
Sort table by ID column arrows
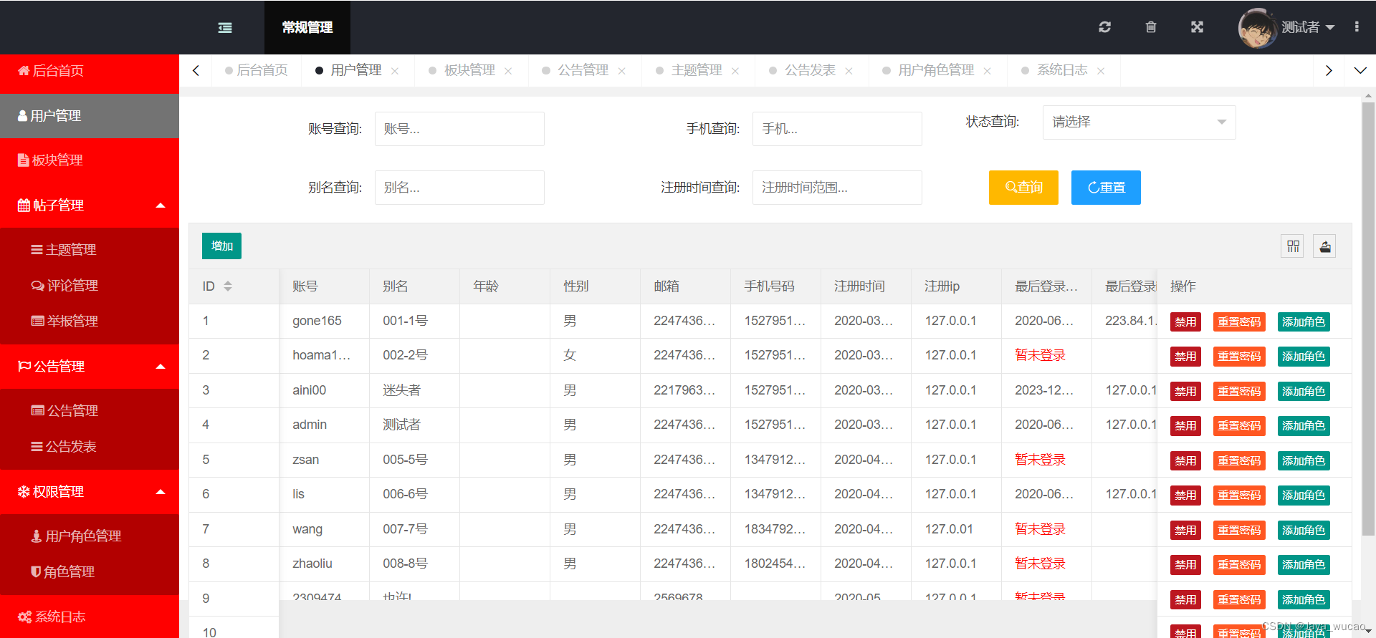(x=228, y=286)
